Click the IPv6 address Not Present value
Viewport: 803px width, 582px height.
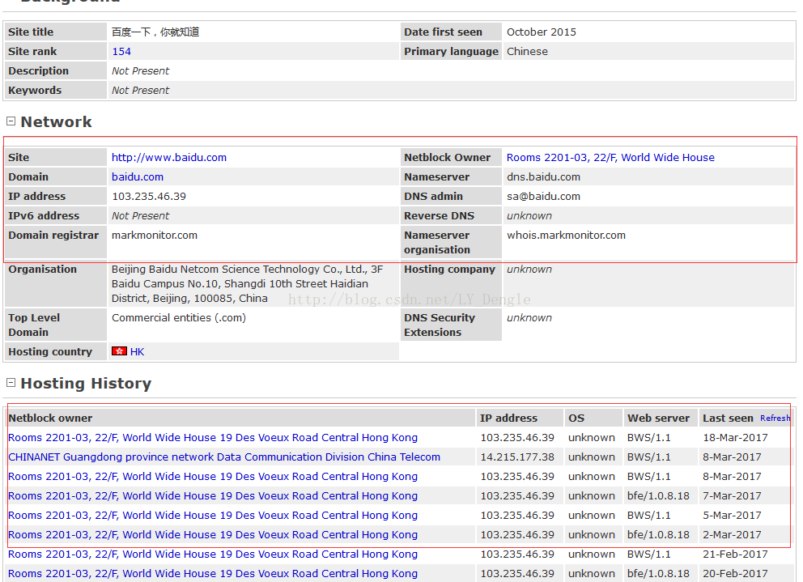click(x=140, y=216)
